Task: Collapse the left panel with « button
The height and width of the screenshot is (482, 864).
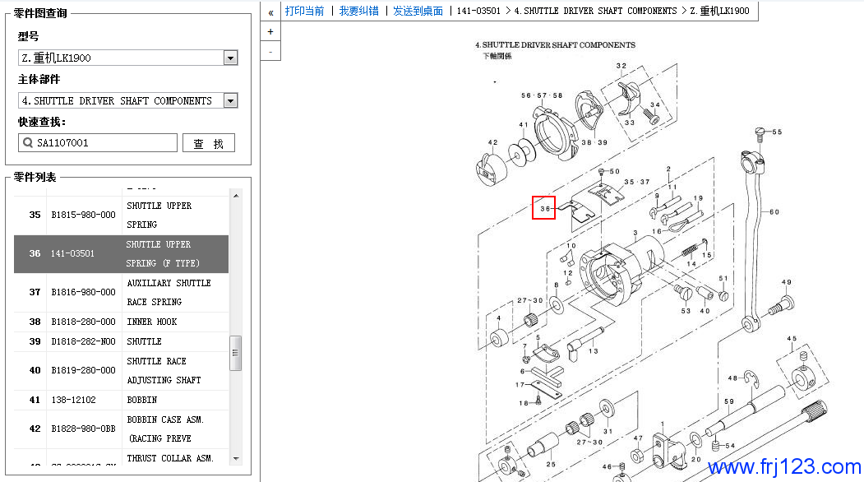Action: coord(270,12)
